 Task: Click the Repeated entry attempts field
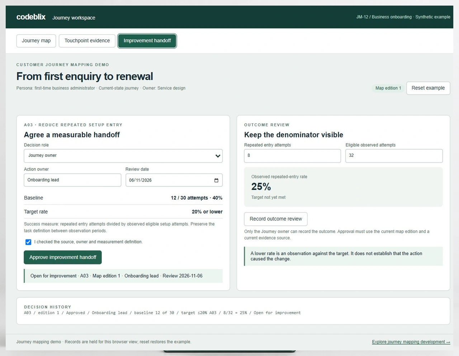[x=293, y=156]
